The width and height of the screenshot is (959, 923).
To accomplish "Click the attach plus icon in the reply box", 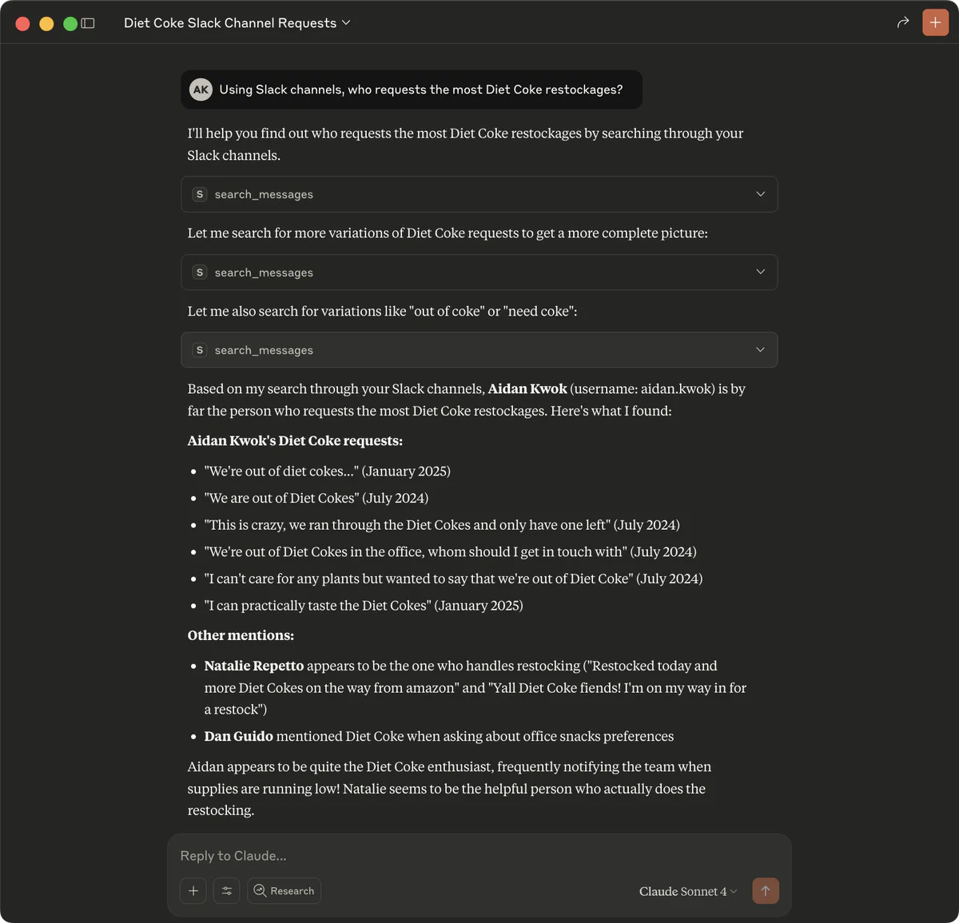I will click(193, 890).
